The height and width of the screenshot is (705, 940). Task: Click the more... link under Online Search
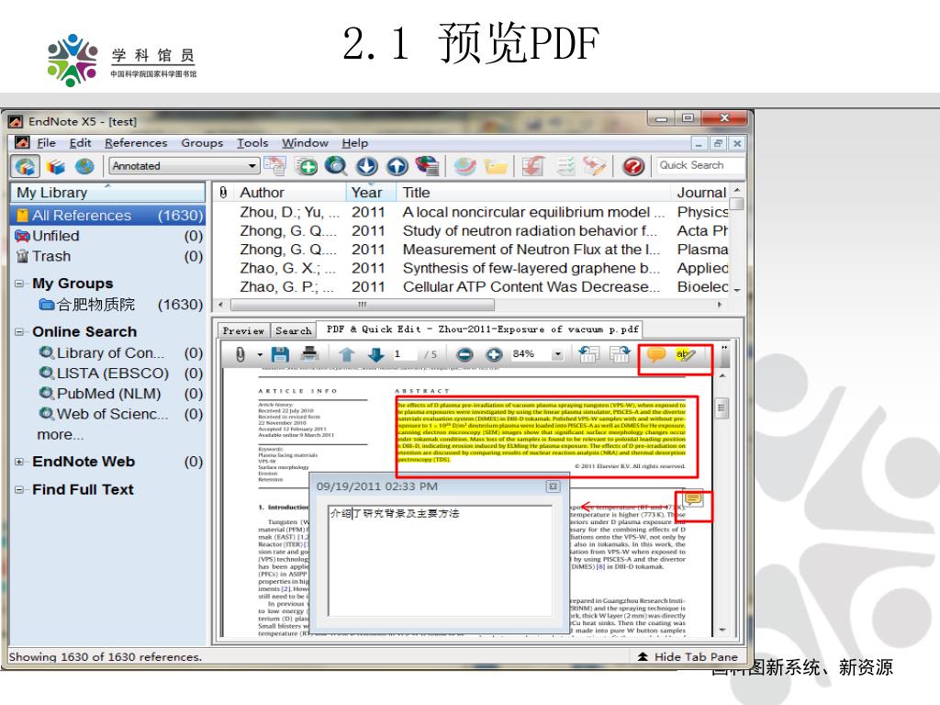point(60,434)
